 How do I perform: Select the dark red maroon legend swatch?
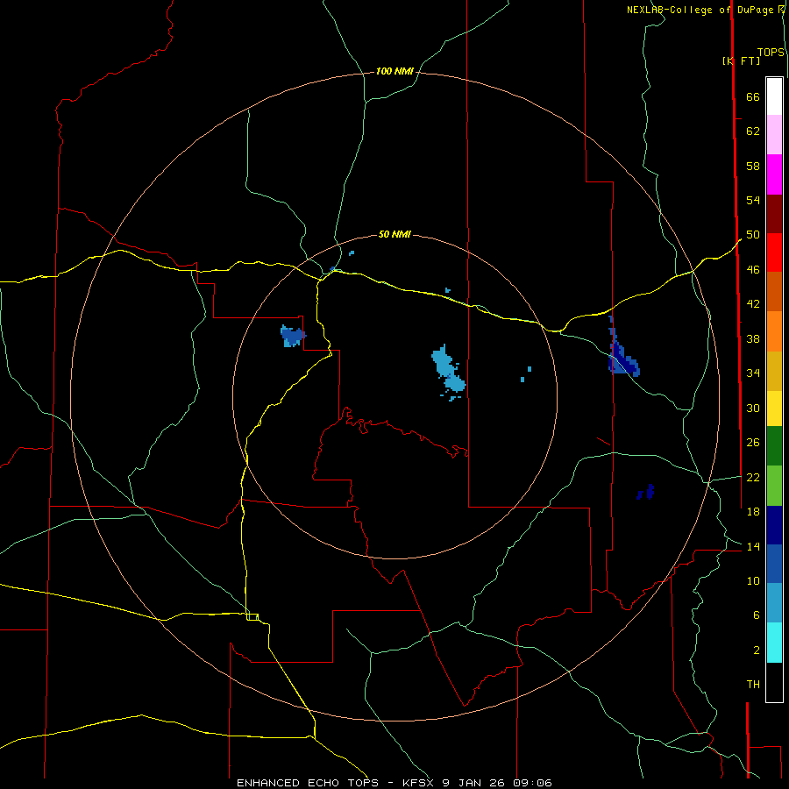[x=774, y=213]
